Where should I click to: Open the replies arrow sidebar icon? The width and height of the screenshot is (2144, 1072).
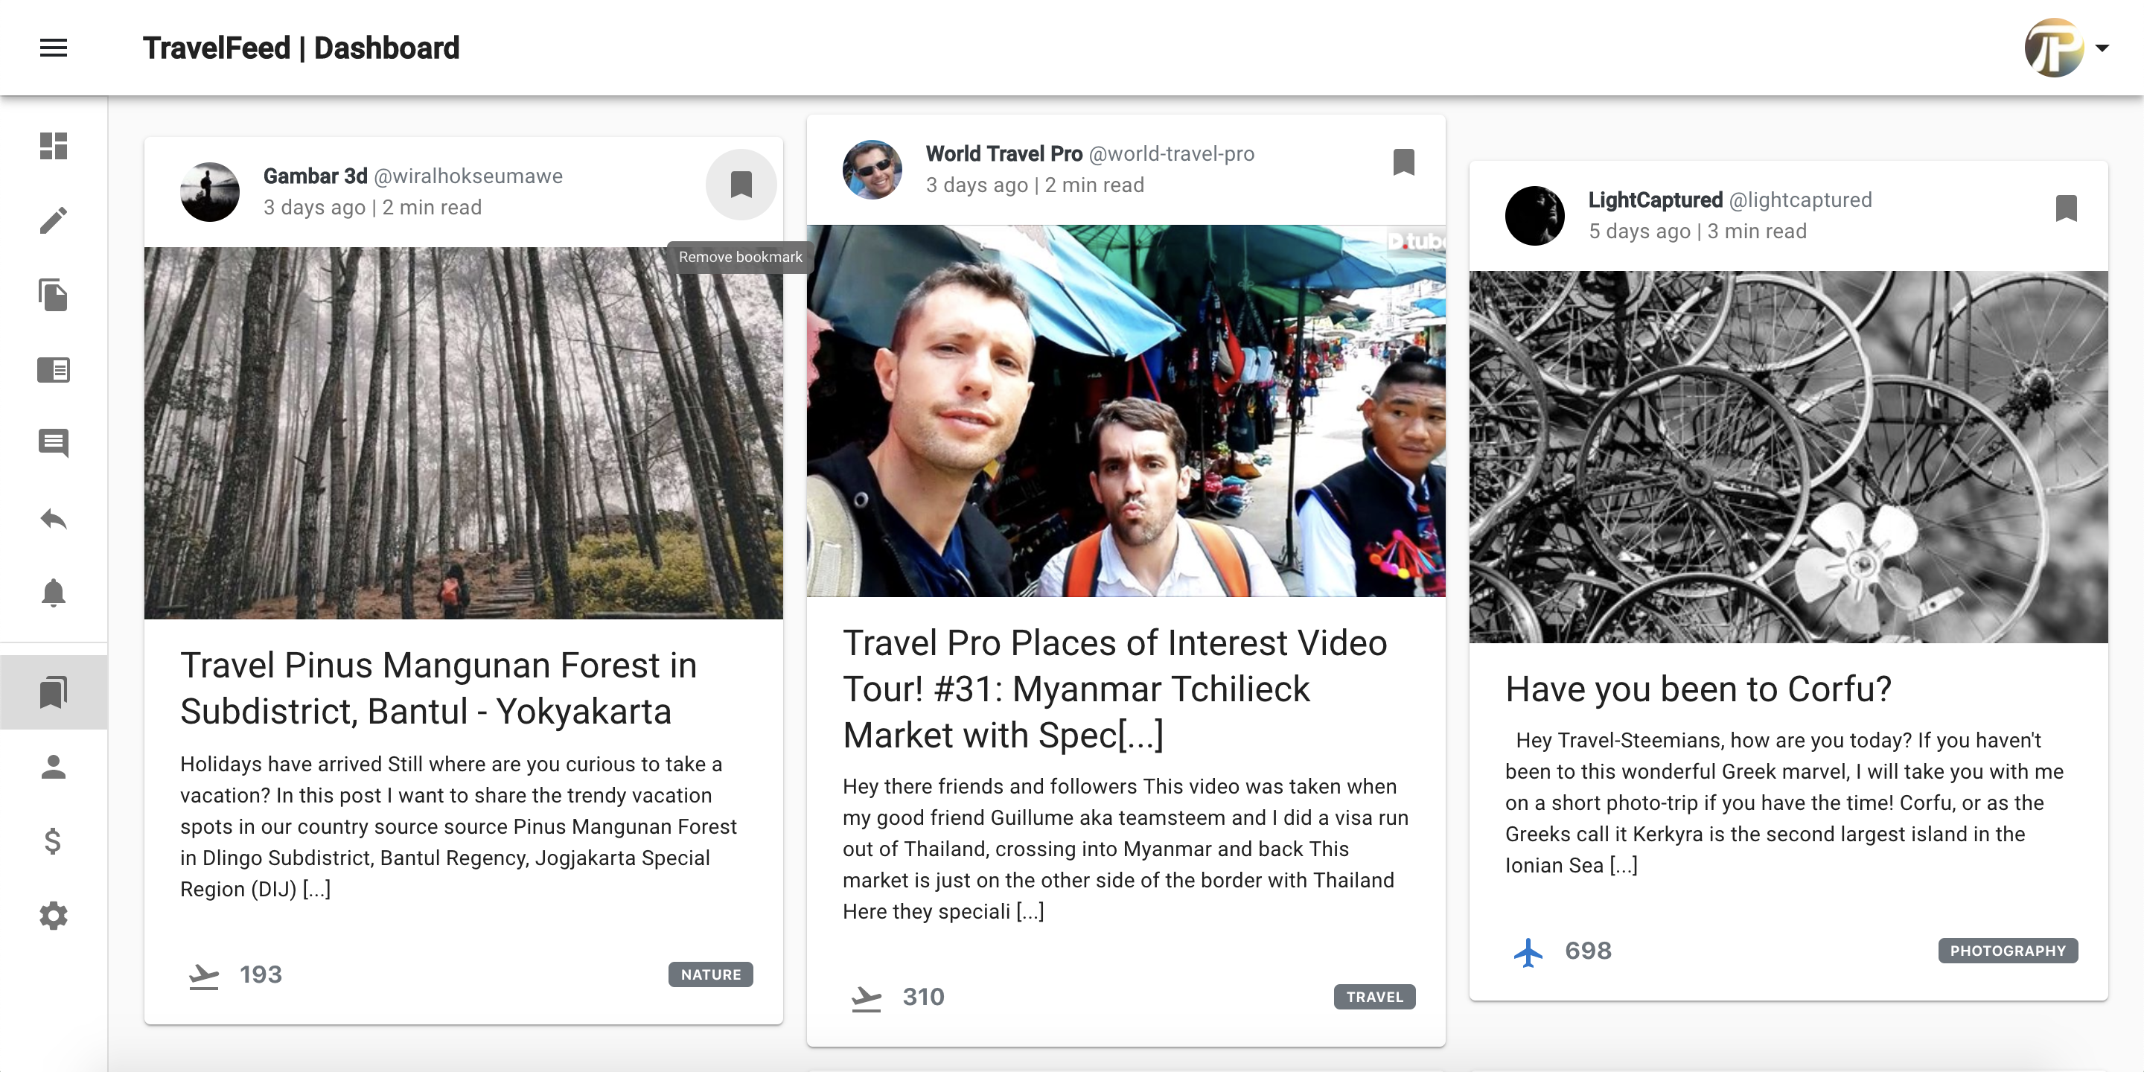tap(54, 519)
